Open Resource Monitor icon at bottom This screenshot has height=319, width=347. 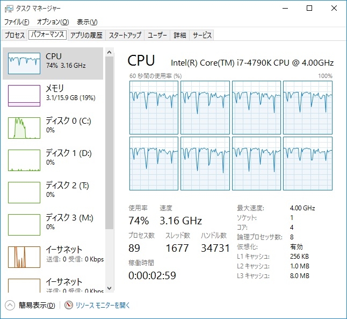point(69,305)
